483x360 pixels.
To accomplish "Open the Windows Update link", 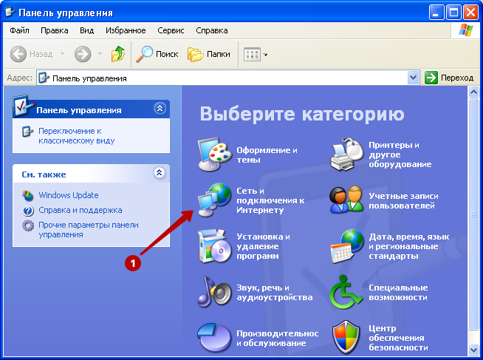I will tap(69, 195).
